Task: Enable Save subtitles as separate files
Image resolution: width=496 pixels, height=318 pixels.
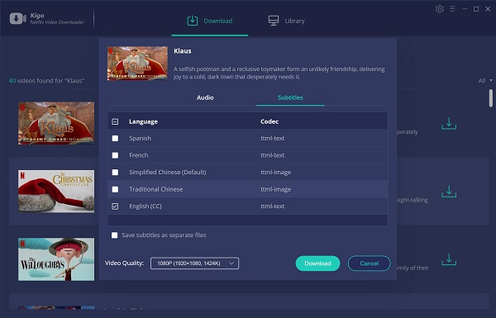Action: point(115,235)
